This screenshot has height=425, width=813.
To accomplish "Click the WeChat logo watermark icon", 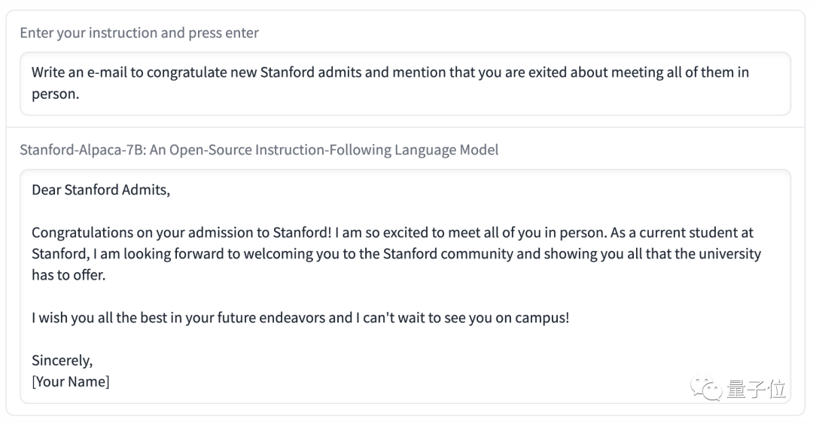I will [x=708, y=389].
